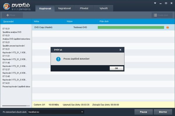Click the Proces úspěšně dokončen message
Viewport: 175px width, 116px height.
coord(77,59)
